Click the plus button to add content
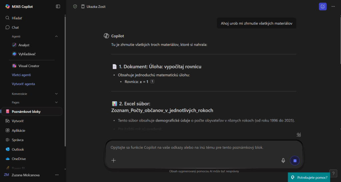Viewport: 341px width, 182px height. click(114, 160)
